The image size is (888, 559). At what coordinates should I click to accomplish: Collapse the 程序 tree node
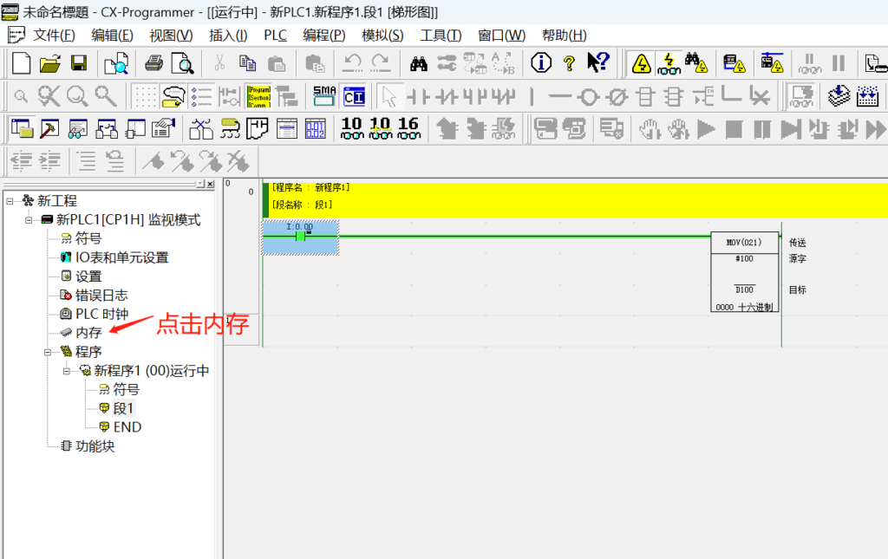point(48,352)
